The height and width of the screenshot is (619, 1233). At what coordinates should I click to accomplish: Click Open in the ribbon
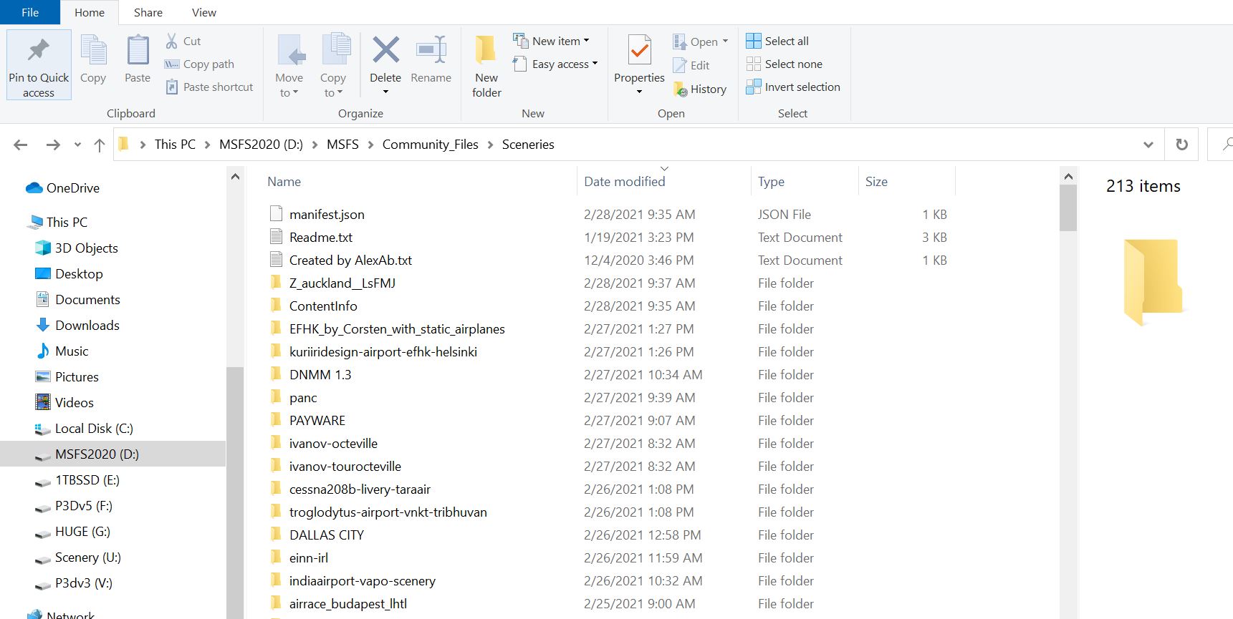(x=700, y=42)
